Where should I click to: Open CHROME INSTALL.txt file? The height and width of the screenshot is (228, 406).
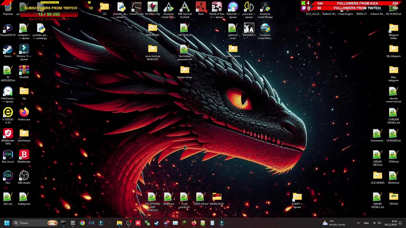394,116
